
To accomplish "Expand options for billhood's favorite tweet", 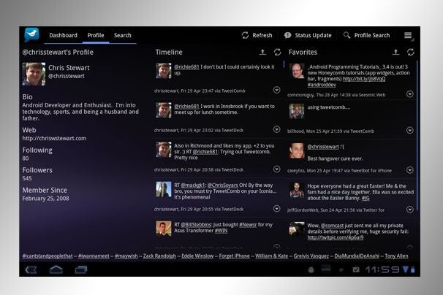I will click(x=410, y=130).
